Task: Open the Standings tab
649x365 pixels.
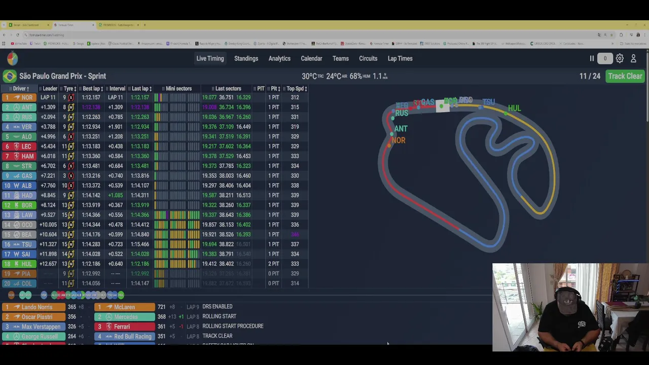Action: point(246,58)
